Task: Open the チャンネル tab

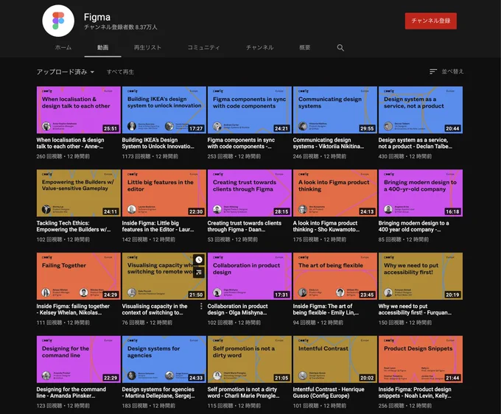Action: pos(259,48)
